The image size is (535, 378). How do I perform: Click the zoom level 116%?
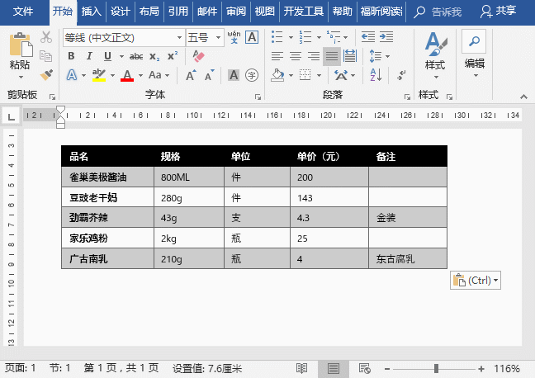click(507, 369)
